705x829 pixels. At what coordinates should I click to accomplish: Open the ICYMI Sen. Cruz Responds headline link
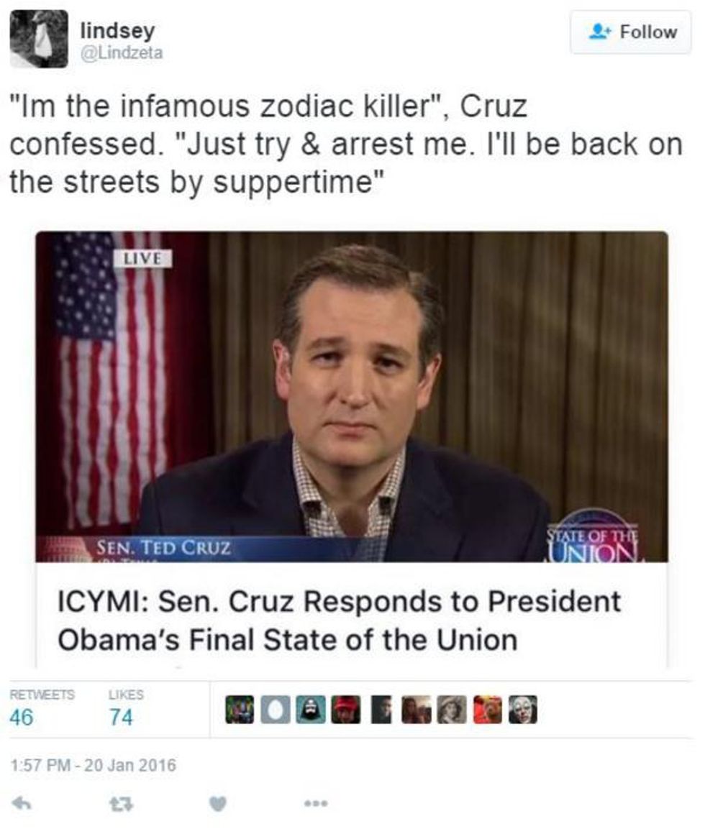tap(338, 620)
